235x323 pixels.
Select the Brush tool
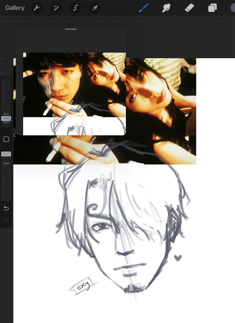point(144,8)
